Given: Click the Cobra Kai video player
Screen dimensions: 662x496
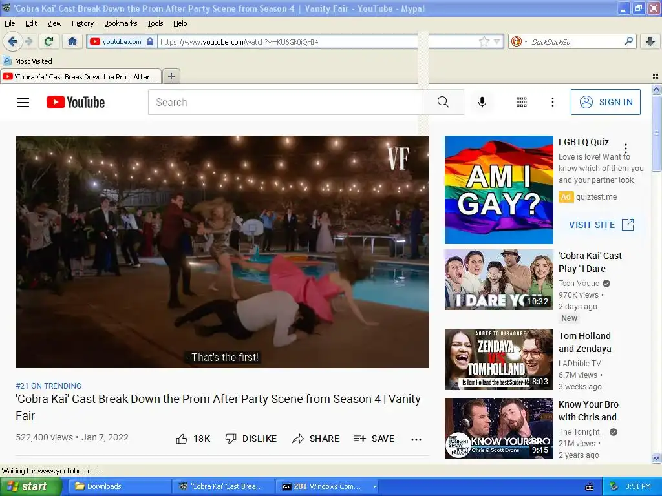Looking at the screenshot, I should point(222,252).
